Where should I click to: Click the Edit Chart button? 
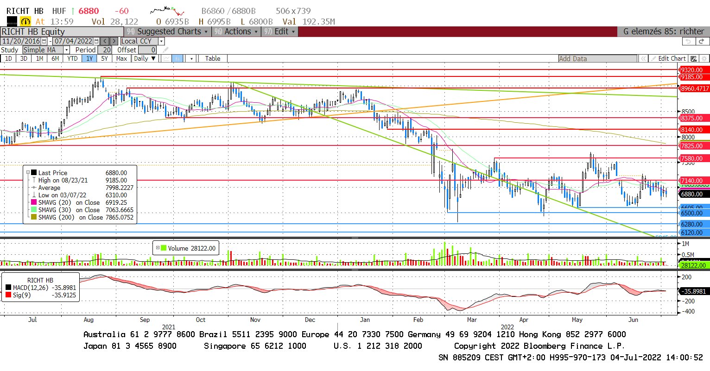[668, 59]
